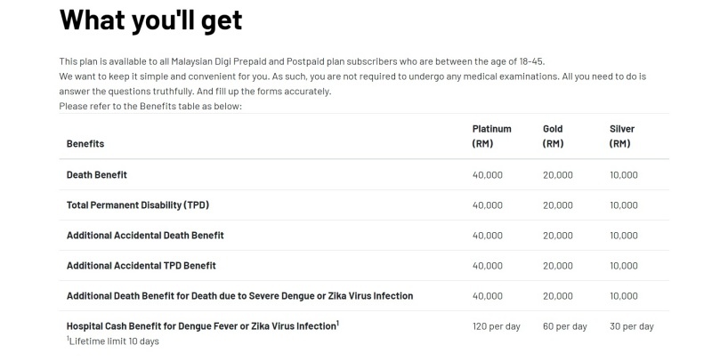The image size is (712, 361).
Task: Click Total Permanent Disability (TPD) row label
Action: click(138, 205)
